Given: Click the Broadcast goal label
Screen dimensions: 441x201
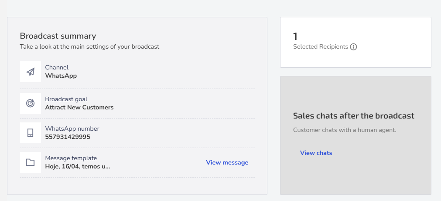Looking at the screenshot, I should 66,99.
